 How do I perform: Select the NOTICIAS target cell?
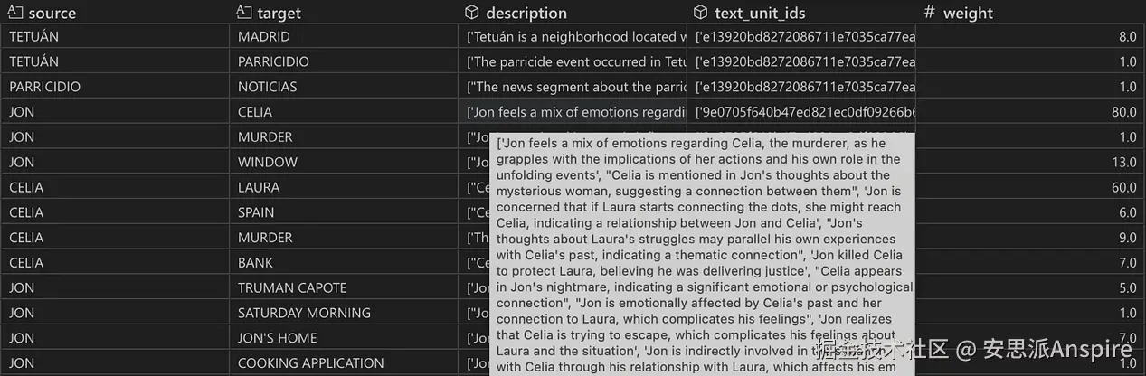click(268, 87)
